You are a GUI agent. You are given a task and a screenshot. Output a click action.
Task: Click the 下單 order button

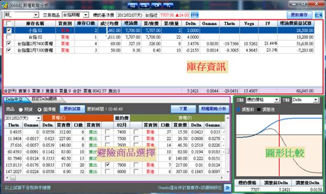pos(183,109)
